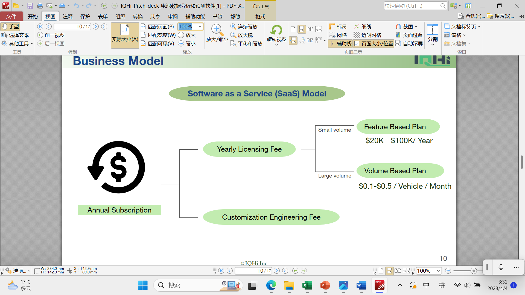Open the Comment ribbon tab
The width and height of the screenshot is (525, 295).
point(68,16)
